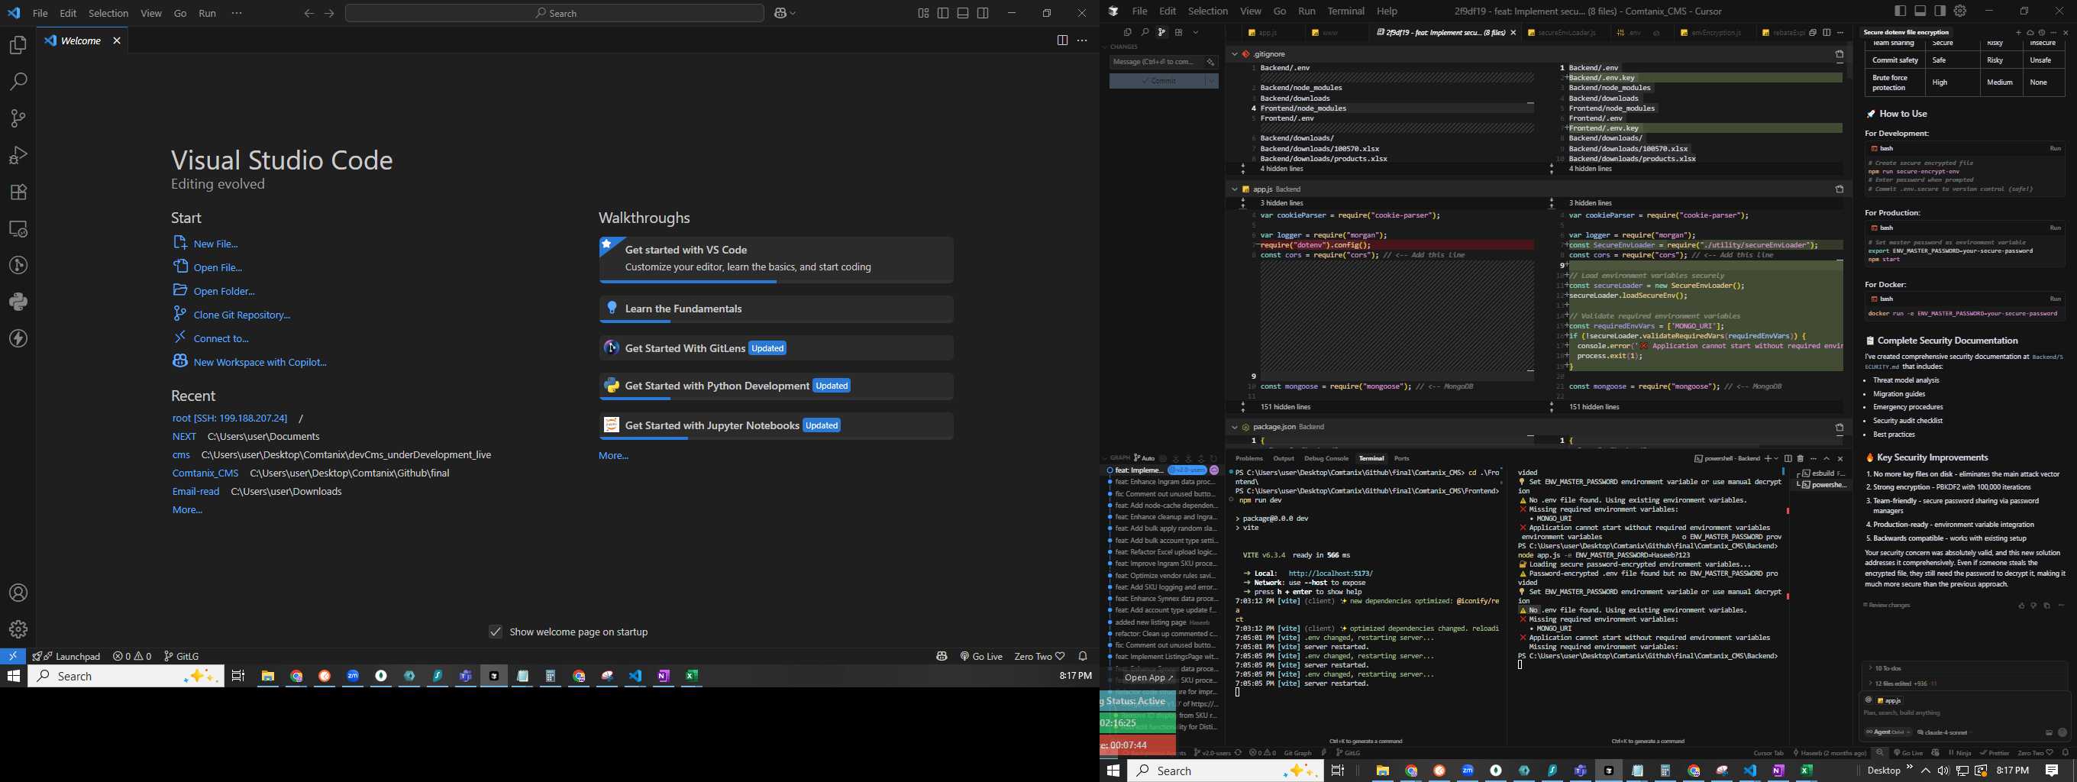
Task: Click Commit button in Cursor source control
Action: tap(1157, 81)
